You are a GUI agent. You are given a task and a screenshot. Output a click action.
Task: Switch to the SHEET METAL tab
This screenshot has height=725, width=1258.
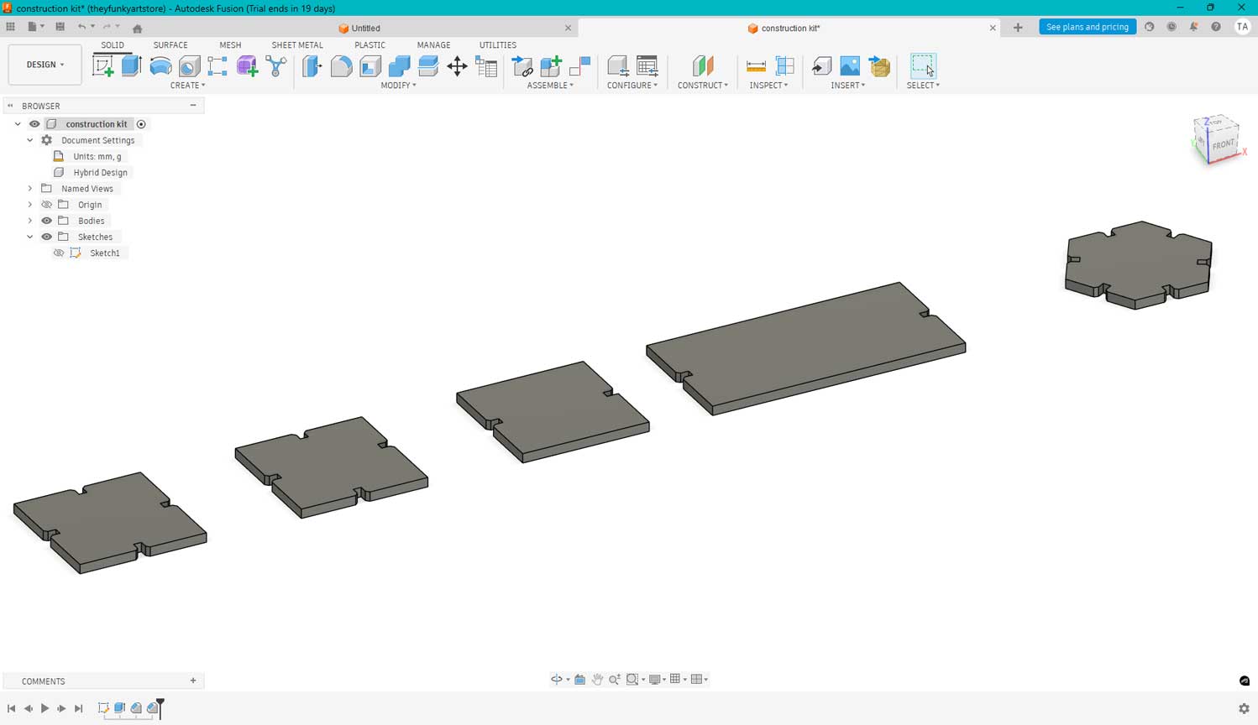pos(297,45)
